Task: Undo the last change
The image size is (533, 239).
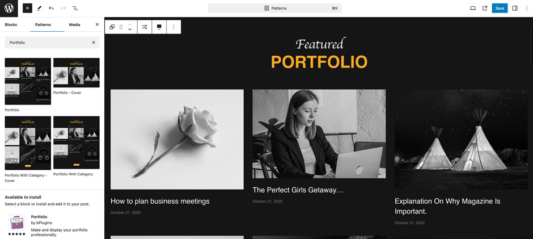Action: click(x=51, y=9)
